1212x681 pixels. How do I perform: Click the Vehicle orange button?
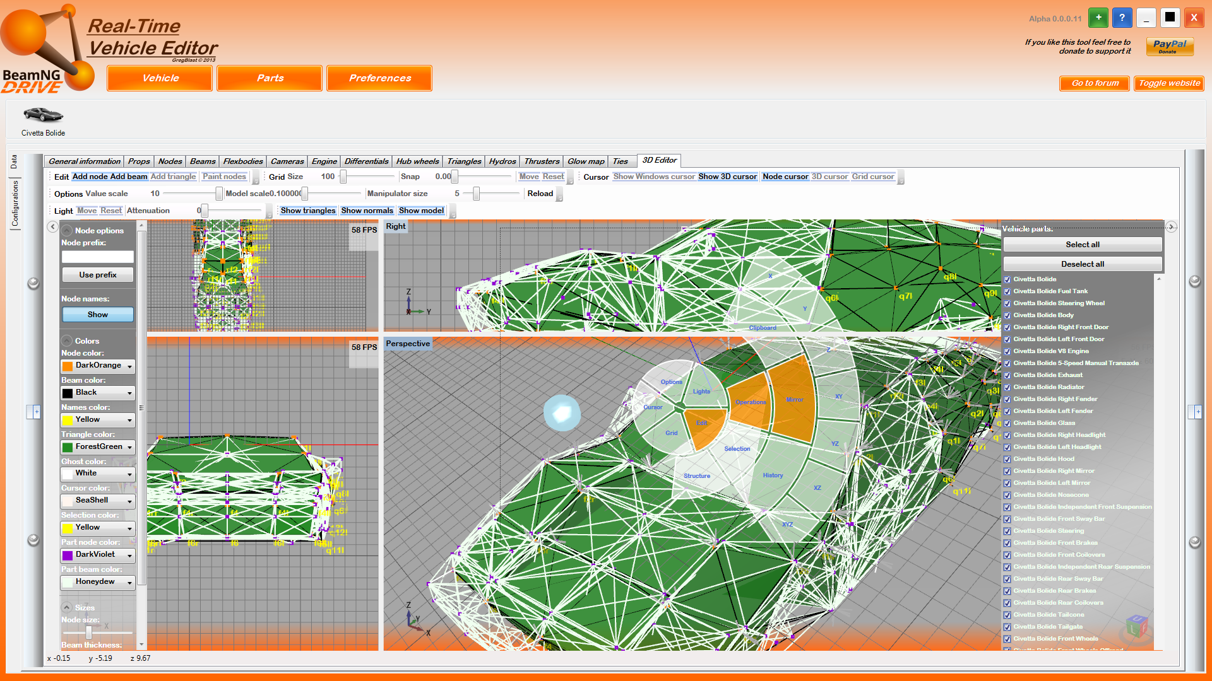click(x=160, y=78)
